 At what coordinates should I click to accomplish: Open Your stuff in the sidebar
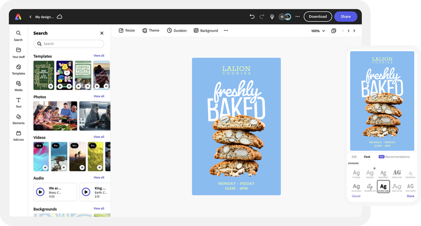click(x=19, y=53)
